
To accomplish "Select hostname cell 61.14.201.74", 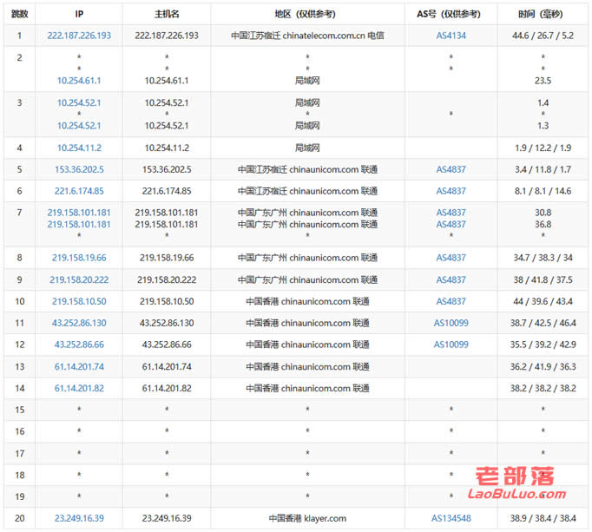I will point(167,366).
